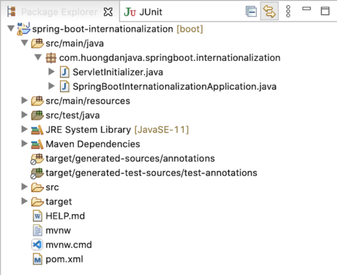The height and width of the screenshot is (275, 337).
Task: Click the ServletInitializer.java file icon
Action: [65, 73]
